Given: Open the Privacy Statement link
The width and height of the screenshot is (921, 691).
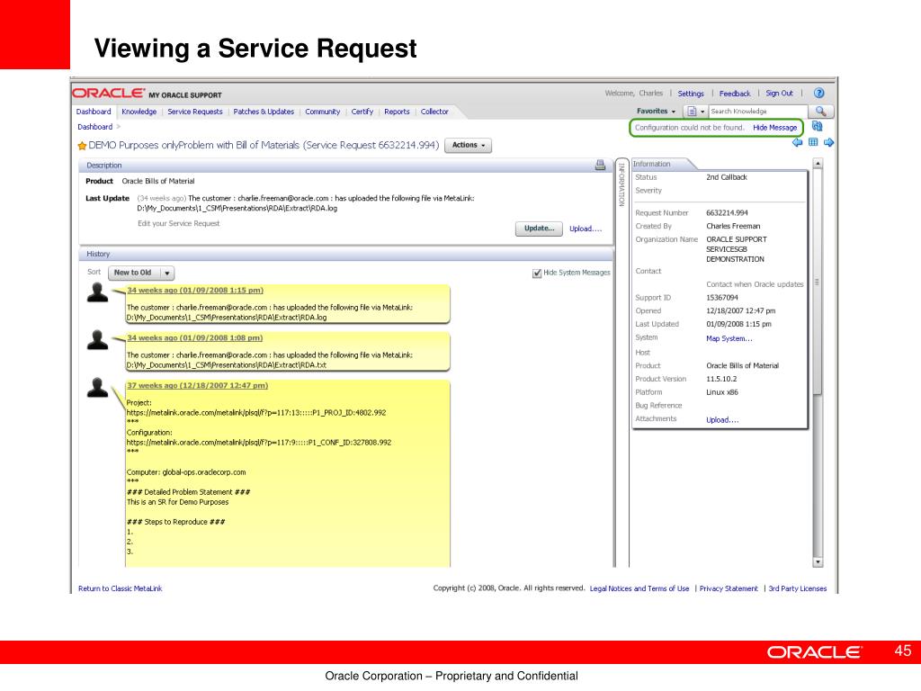Looking at the screenshot, I should pos(729,588).
